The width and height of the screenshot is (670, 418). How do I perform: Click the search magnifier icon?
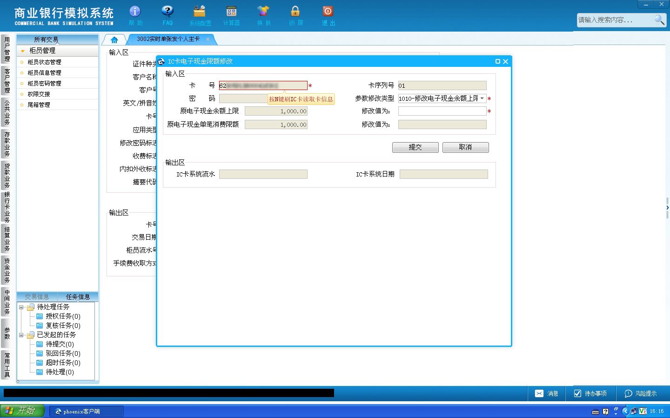(x=659, y=20)
